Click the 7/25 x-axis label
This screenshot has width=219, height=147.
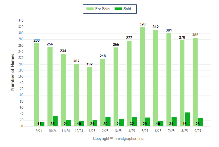(x=171, y=131)
